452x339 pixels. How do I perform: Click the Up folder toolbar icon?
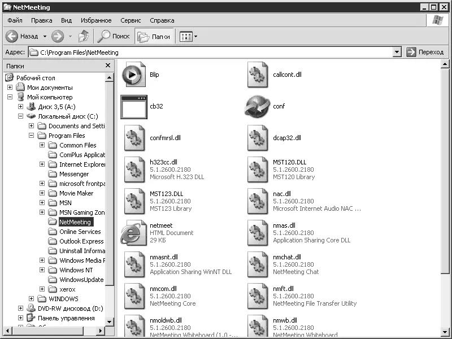tap(84, 36)
